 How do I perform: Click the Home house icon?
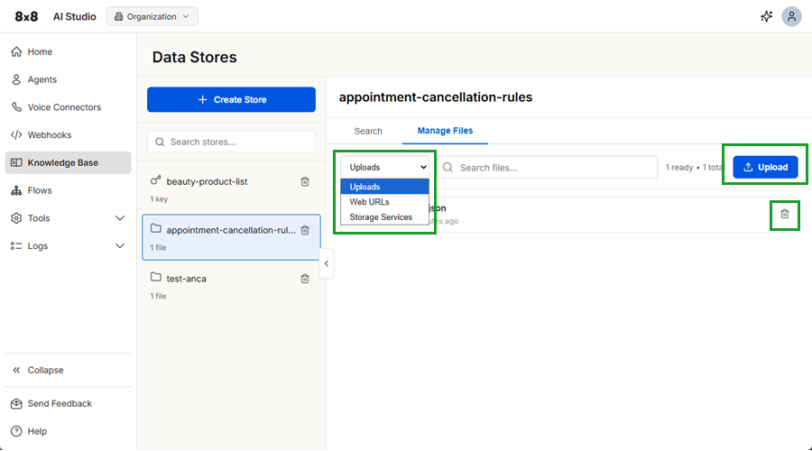[16, 51]
